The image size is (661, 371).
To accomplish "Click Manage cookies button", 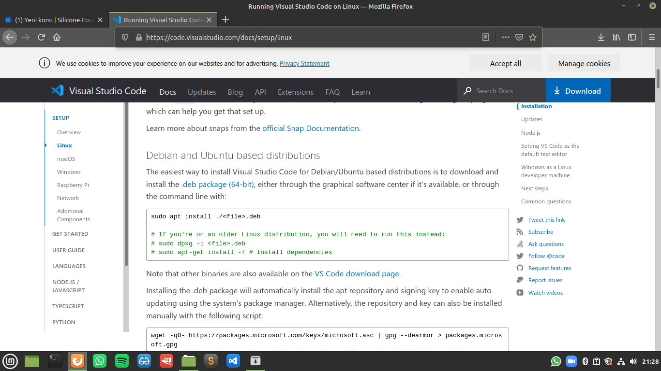I will (584, 63).
